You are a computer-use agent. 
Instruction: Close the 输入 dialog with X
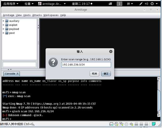(111, 52)
